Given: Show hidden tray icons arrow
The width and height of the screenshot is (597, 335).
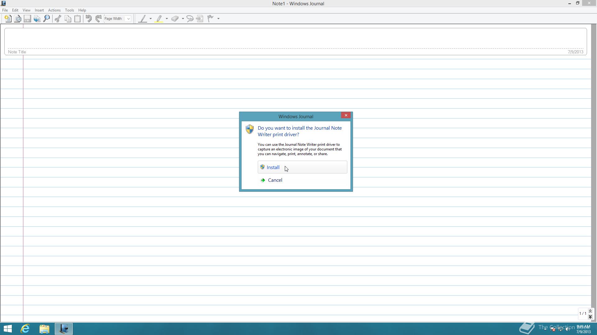Looking at the screenshot, I should pyautogui.click(x=545, y=329).
